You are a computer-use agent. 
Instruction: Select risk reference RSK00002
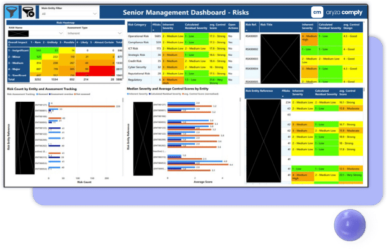tap(252, 49)
